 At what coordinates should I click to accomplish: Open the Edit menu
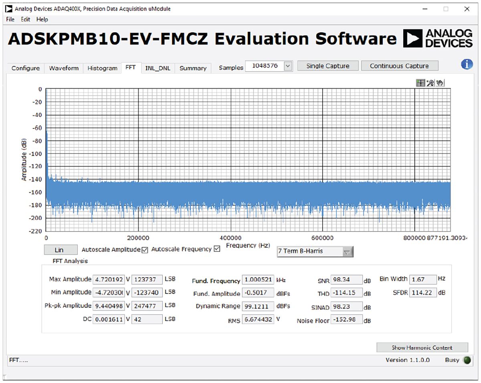[x=26, y=19]
